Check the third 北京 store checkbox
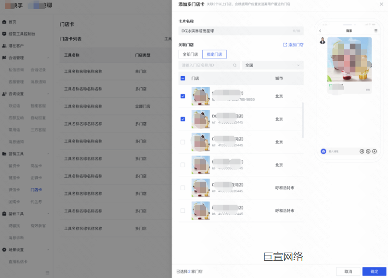Viewport: 388px width, 278px height. 183,142
